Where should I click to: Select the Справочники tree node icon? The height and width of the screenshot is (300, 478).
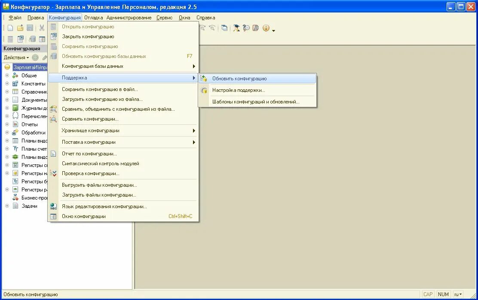point(15,91)
